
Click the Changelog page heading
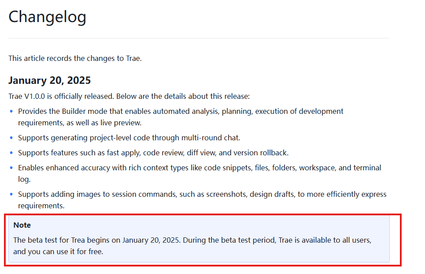(x=48, y=17)
